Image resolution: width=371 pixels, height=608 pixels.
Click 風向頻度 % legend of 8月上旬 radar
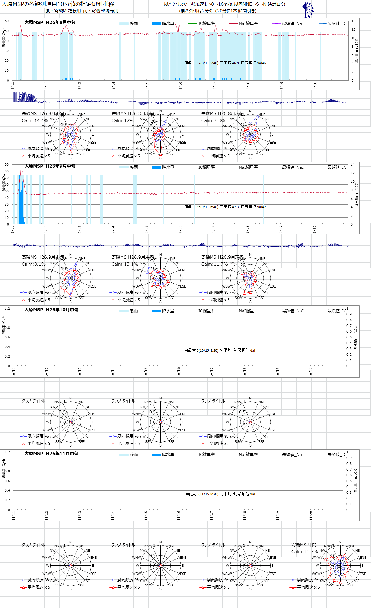[x=34, y=149]
